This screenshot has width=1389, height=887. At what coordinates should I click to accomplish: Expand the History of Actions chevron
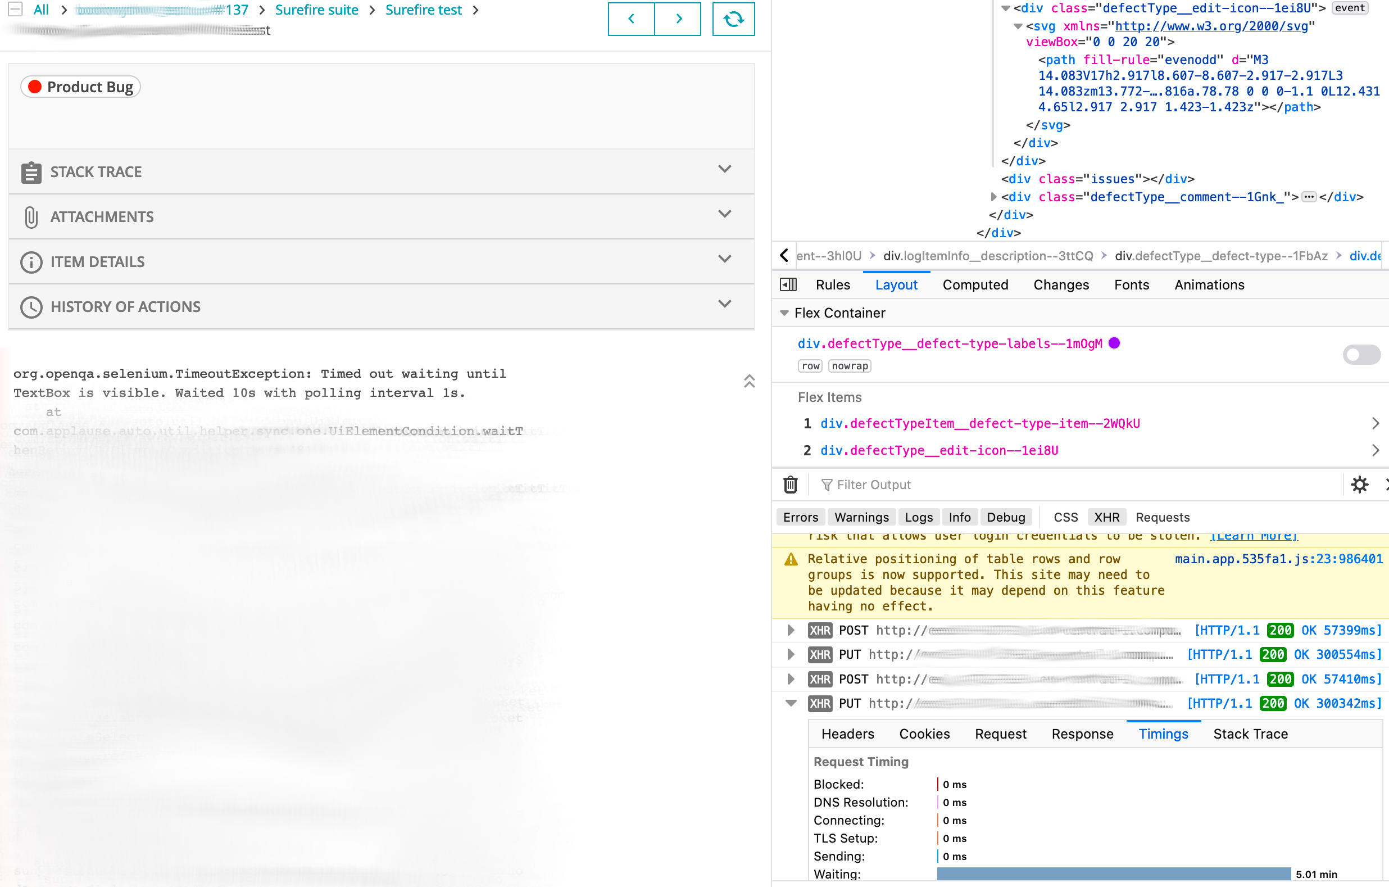724,304
